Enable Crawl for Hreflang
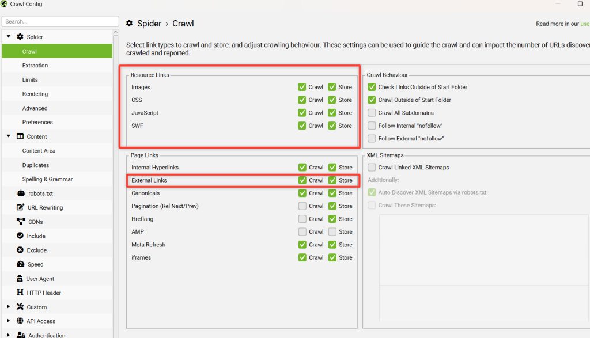This screenshot has width=590, height=338. click(302, 218)
